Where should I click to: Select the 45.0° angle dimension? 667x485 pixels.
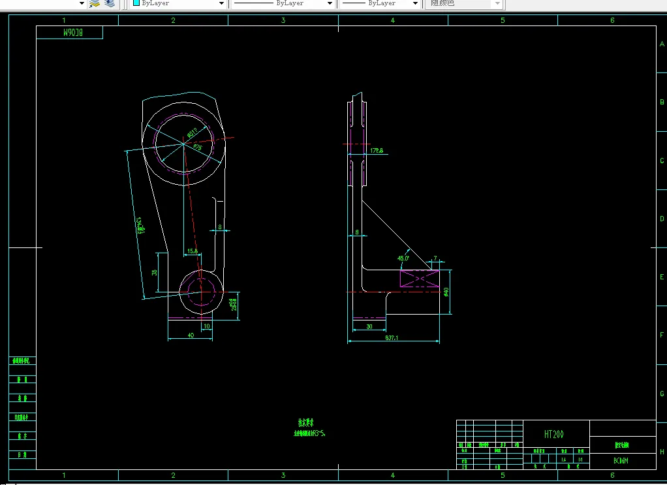click(403, 258)
